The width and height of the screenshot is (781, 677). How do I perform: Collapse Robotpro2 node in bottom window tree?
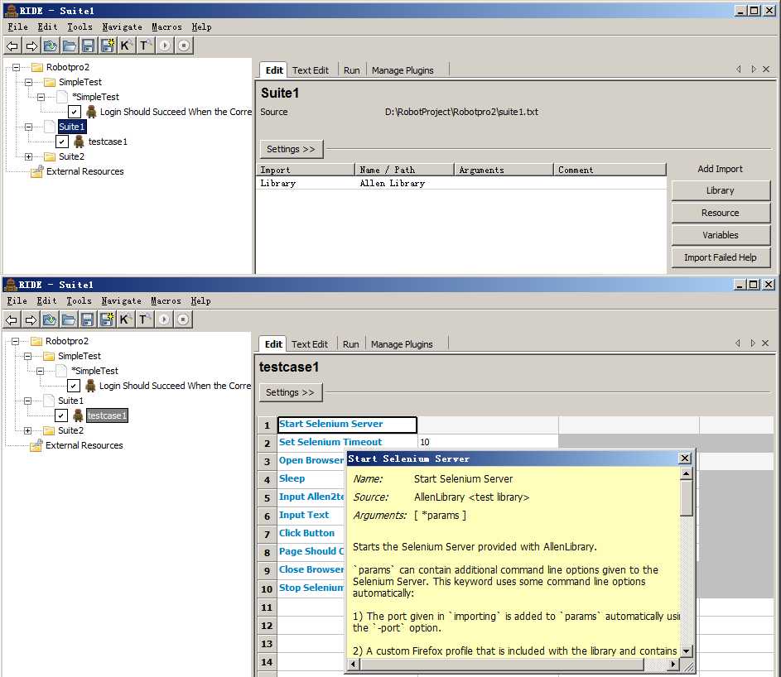pos(15,341)
